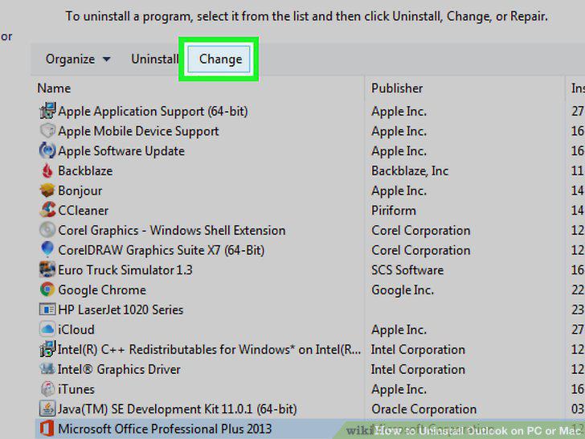Click the Euro Truck Simulator icon
Screen dimensions: 585x439
point(47,269)
